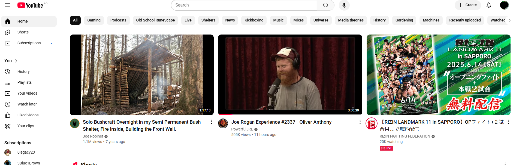
Task: Select the Kickboxing filter chip
Action: (x=254, y=20)
